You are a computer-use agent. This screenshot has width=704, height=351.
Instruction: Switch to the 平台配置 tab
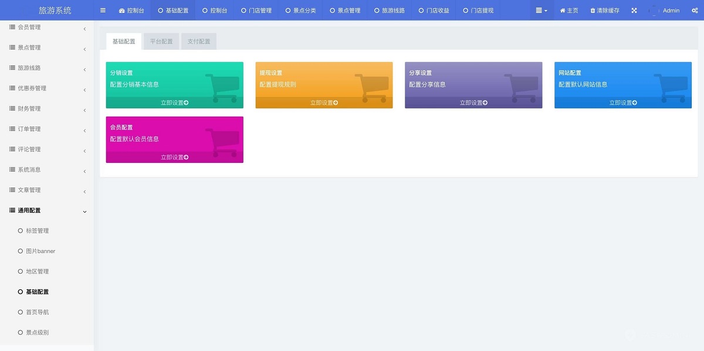(x=161, y=42)
